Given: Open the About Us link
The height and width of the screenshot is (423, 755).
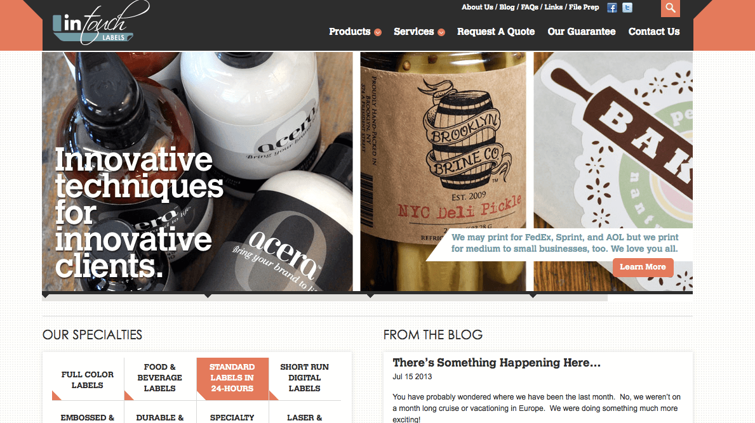Looking at the screenshot, I should pos(477,7).
